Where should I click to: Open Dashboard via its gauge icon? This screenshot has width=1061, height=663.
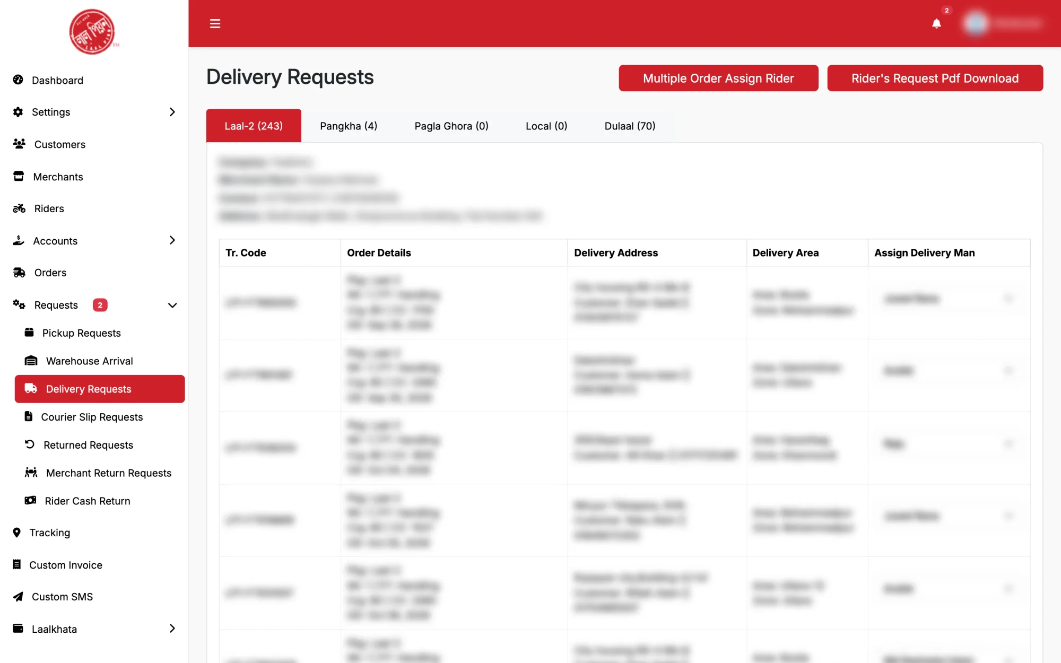click(x=18, y=80)
